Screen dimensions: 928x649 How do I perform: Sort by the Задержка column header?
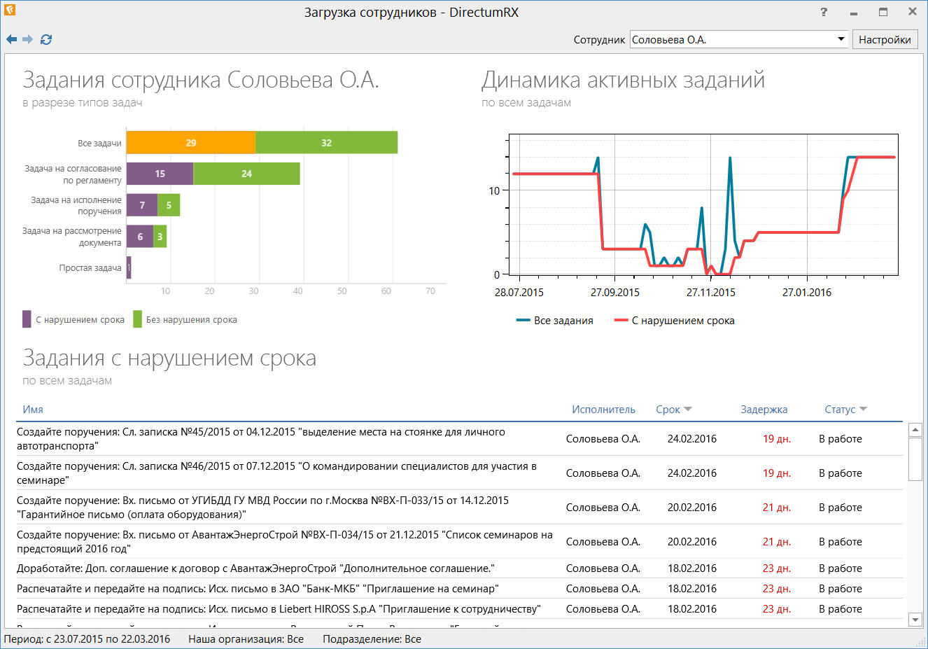coord(764,410)
